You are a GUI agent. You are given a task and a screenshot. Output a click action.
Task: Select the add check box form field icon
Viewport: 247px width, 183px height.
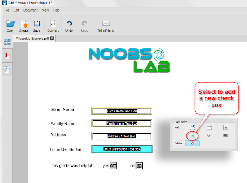(192, 135)
